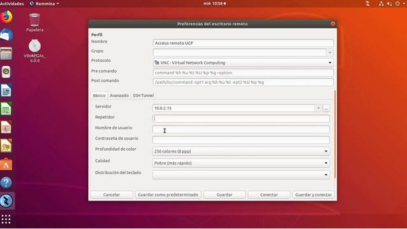Image resolution: width=407 pixels, height=229 pixels.
Task: Switch to the SSH Tunnel tab
Action: pos(143,95)
